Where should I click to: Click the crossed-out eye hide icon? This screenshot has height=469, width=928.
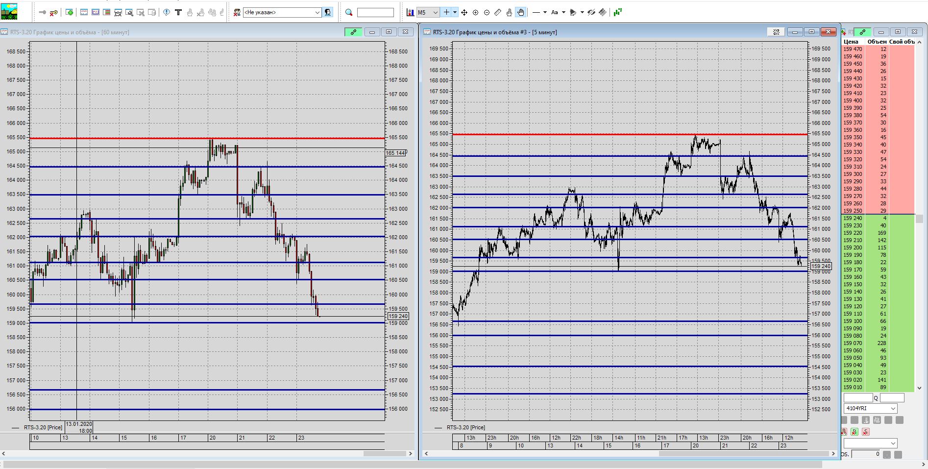coord(591,12)
